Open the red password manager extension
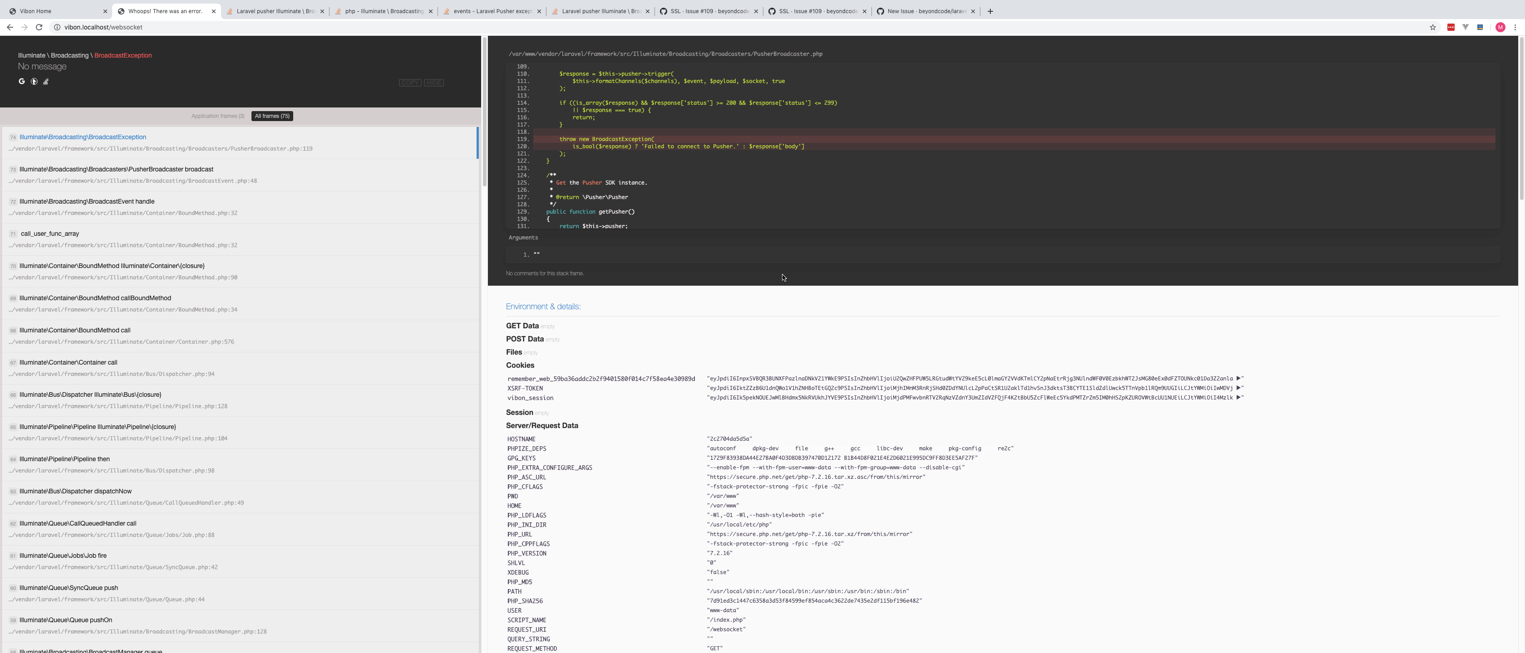 (x=1451, y=27)
